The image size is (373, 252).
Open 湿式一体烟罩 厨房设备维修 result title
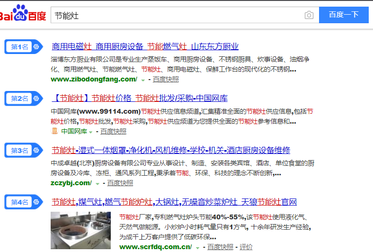pos(171,150)
